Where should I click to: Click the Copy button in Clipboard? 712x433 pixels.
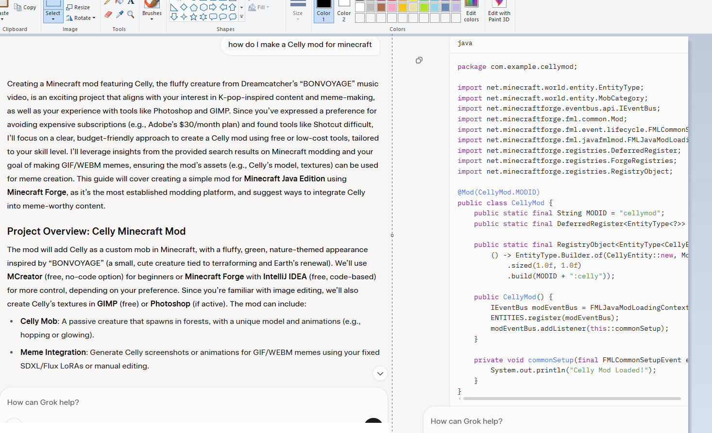25,7
